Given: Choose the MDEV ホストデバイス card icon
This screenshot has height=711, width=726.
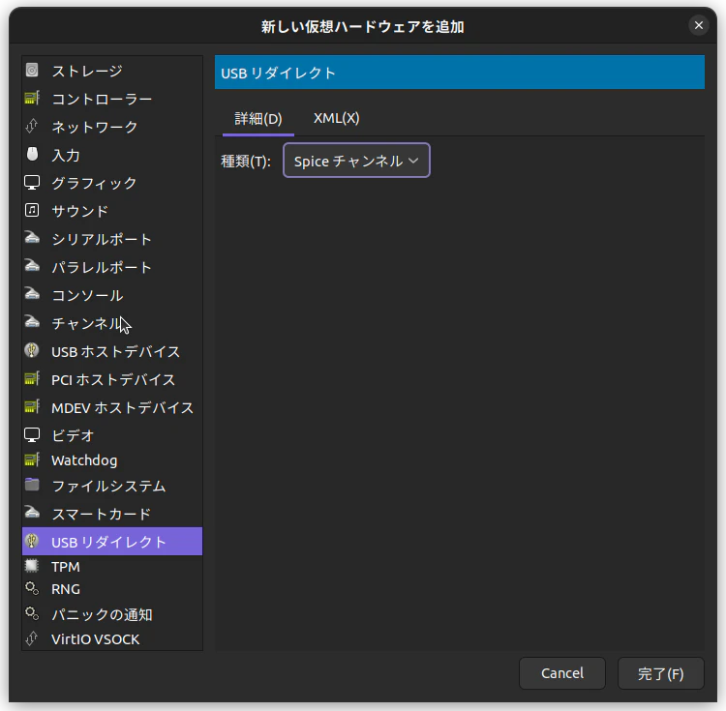Looking at the screenshot, I should pyautogui.click(x=32, y=406).
